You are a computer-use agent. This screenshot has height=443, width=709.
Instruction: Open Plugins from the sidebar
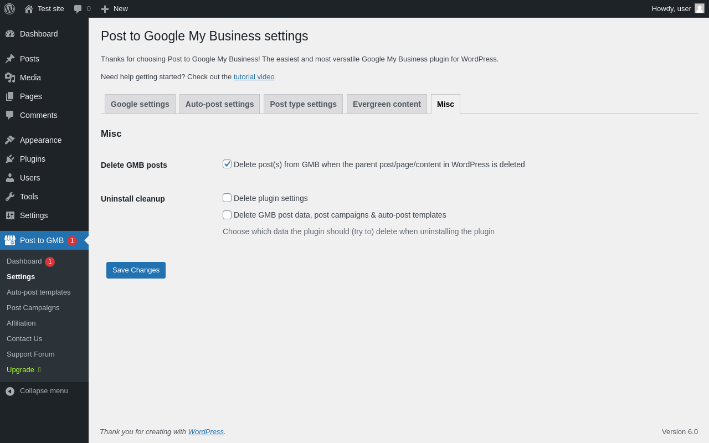click(x=32, y=159)
